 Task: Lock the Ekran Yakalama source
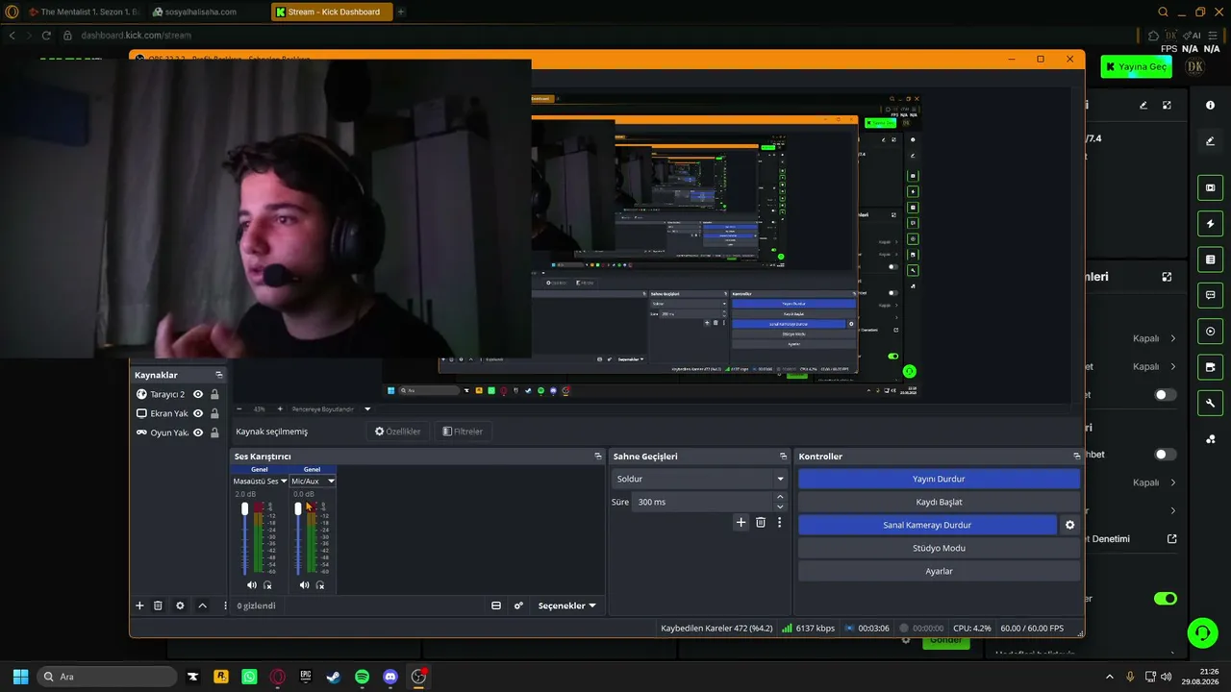(x=214, y=413)
